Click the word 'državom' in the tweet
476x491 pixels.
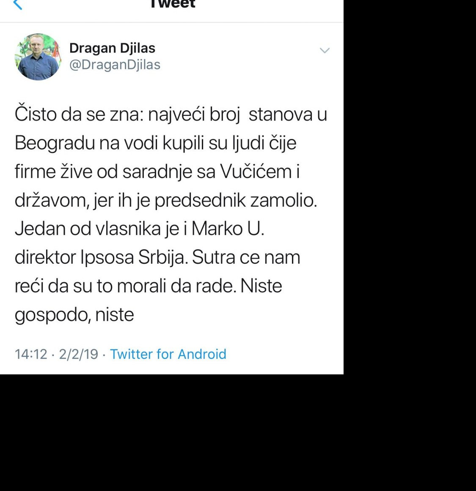[x=51, y=200]
